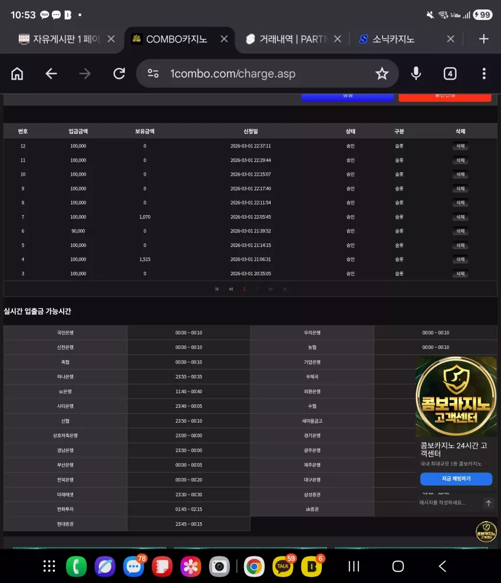Reload the page with refresh icon
This screenshot has height=583, width=501.
pos(119,74)
